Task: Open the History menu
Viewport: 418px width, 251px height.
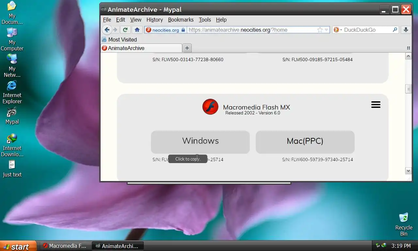Action: [x=154, y=20]
